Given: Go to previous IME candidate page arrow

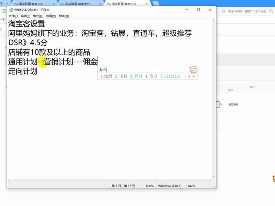Looking at the screenshot, I should pos(185,76).
